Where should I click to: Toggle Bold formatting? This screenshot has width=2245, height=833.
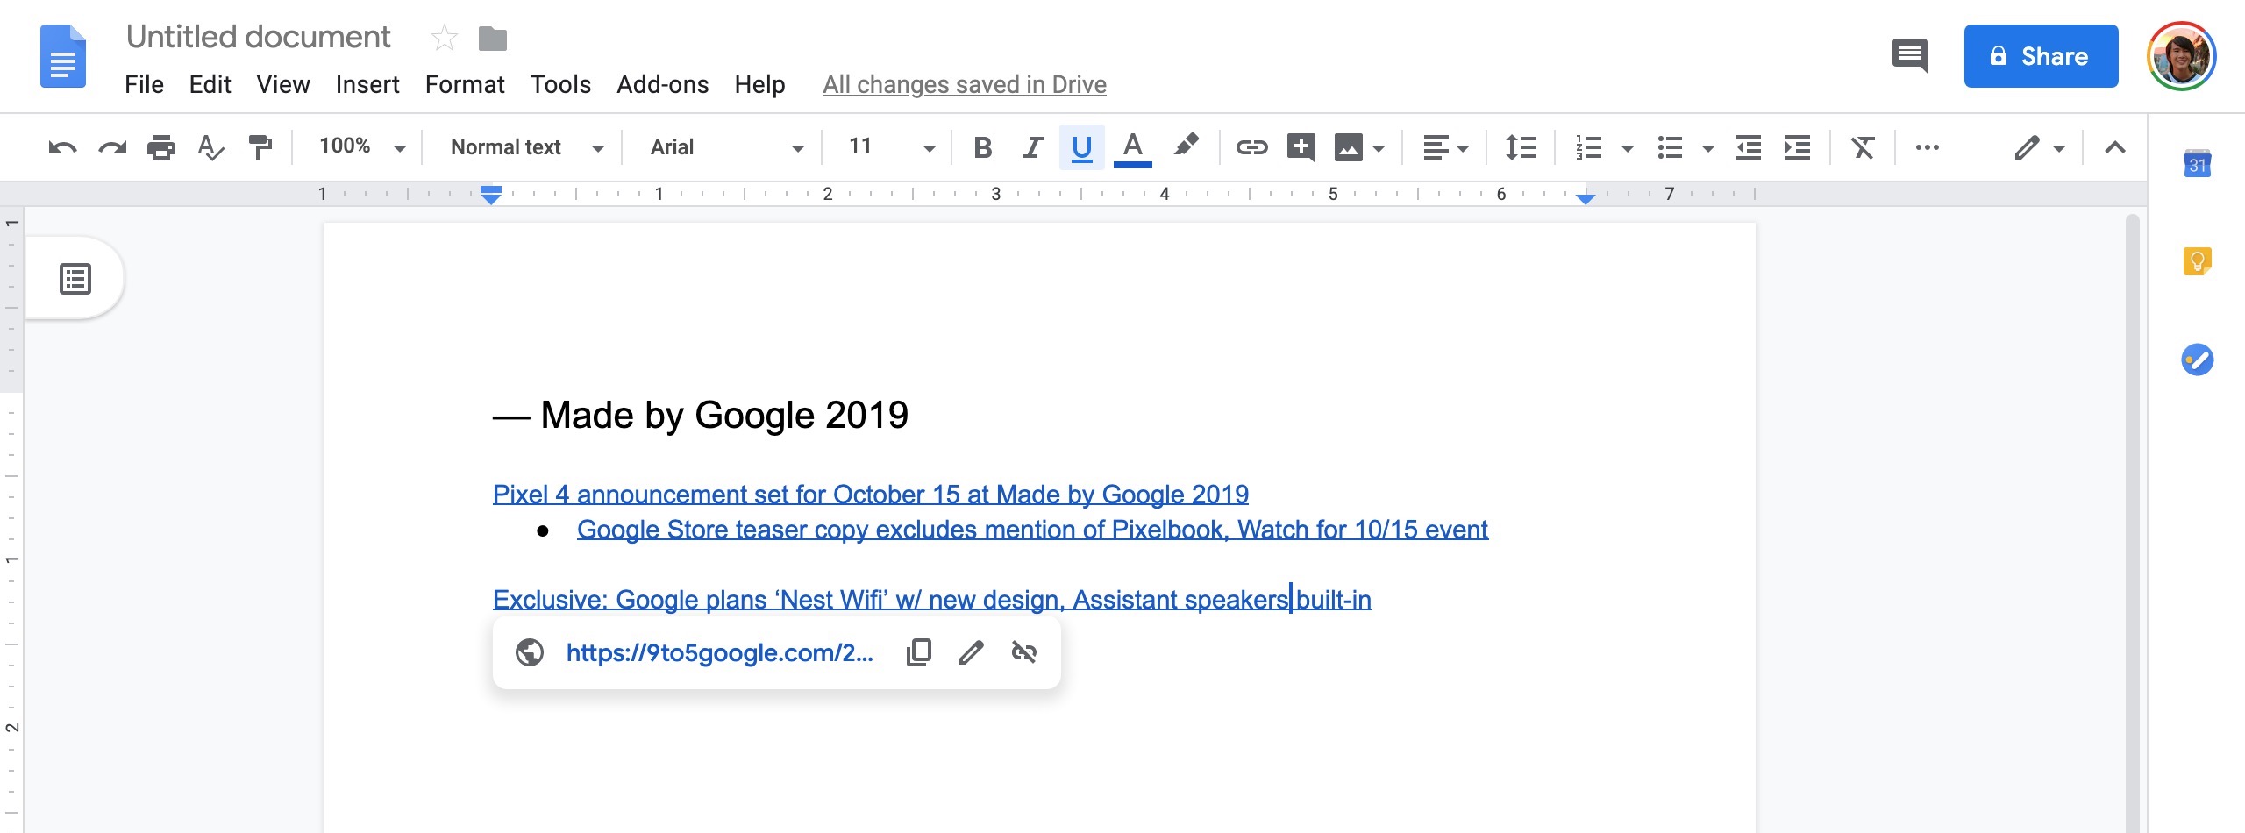982,147
